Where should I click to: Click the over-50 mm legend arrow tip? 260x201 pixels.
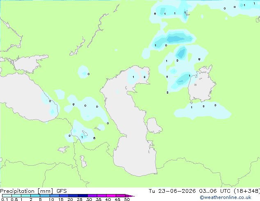tap(130, 196)
